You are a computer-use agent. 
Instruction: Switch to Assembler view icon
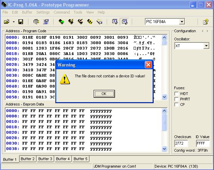click(115, 22)
